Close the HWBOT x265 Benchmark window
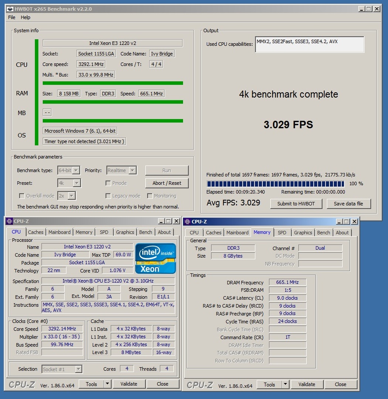 click(x=377, y=9)
